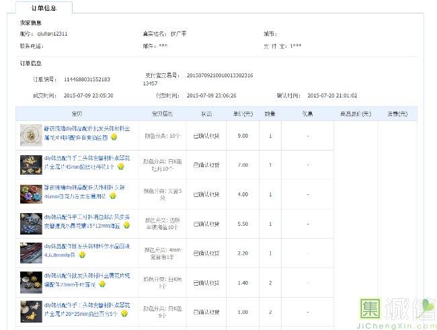Click the yellow badge icon beside the 1.00 yuan item

(x=124, y=314)
